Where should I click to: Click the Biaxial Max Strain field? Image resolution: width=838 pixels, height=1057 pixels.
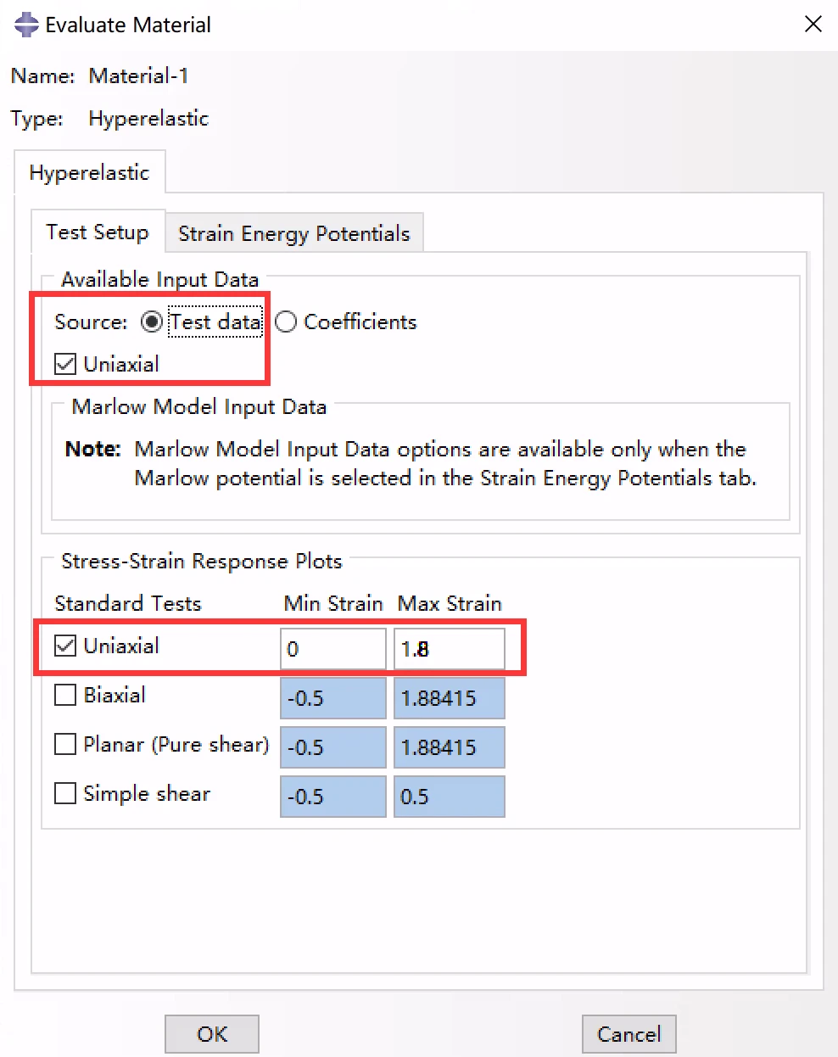point(450,698)
